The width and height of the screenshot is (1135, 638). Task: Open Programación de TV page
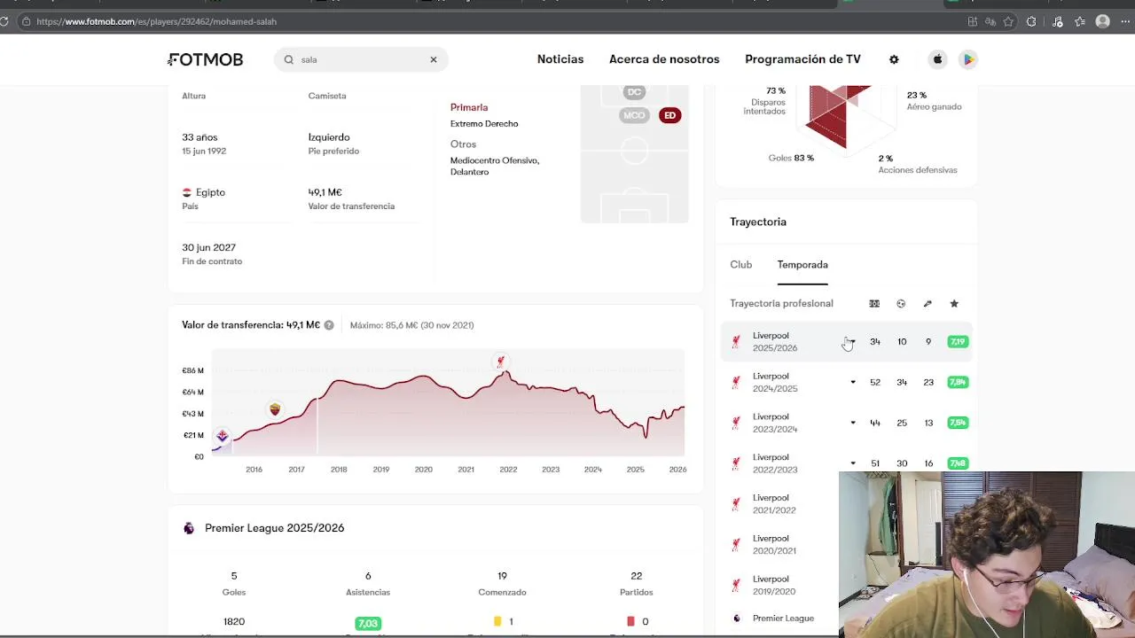pos(802,59)
